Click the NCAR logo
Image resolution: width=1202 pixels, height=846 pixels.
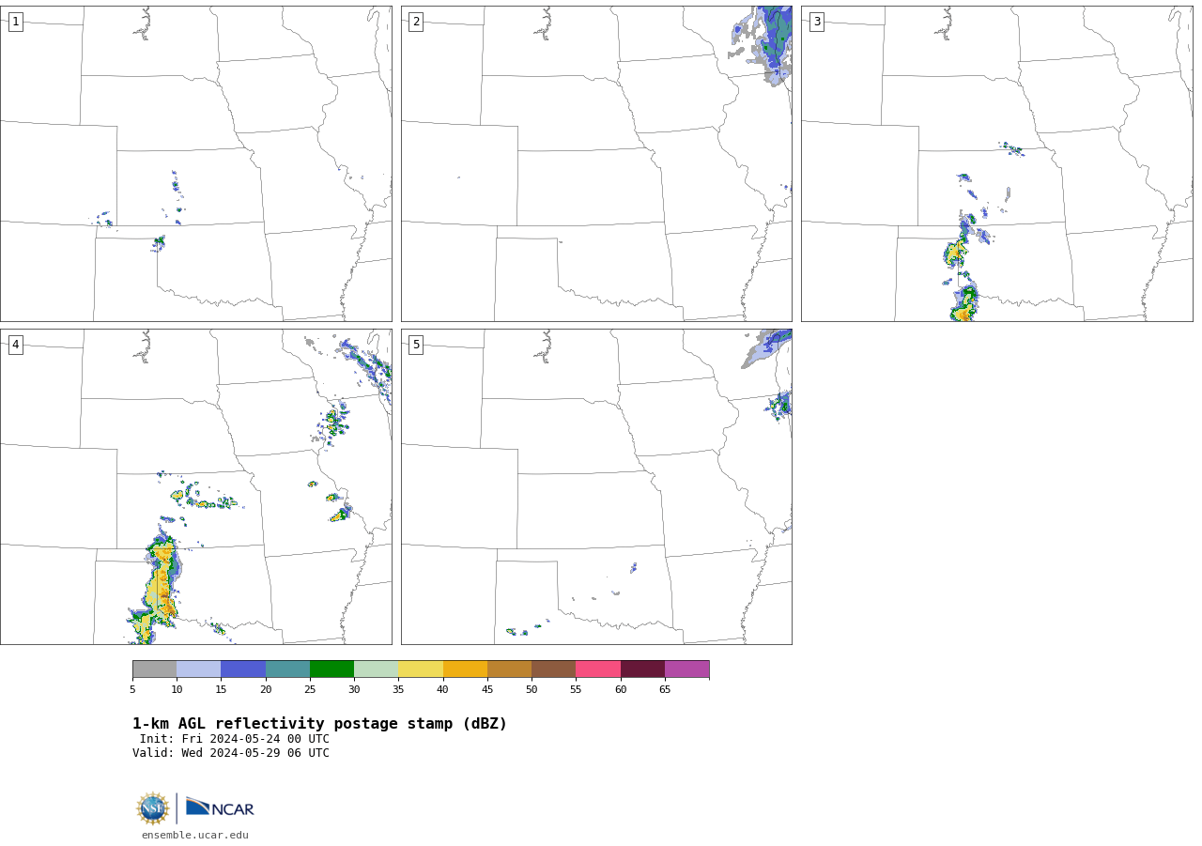click(x=220, y=808)
